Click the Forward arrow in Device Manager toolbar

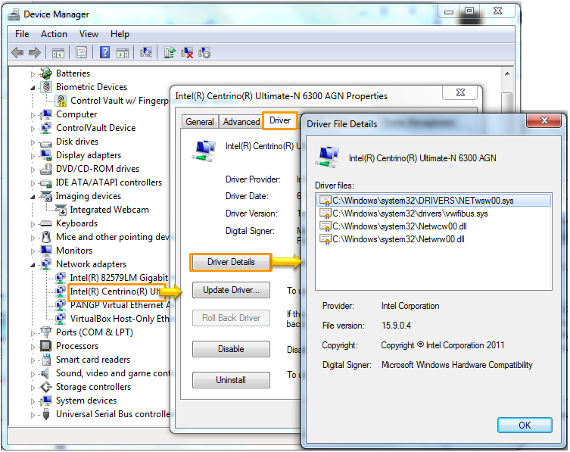click(x=35, y=53)
